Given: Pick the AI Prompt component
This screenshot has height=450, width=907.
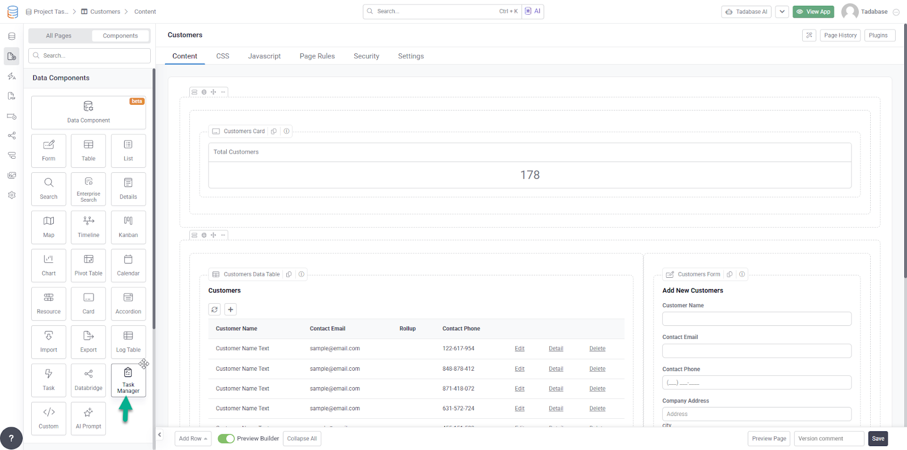Looking at the screenshot, I should click(88, 418).
